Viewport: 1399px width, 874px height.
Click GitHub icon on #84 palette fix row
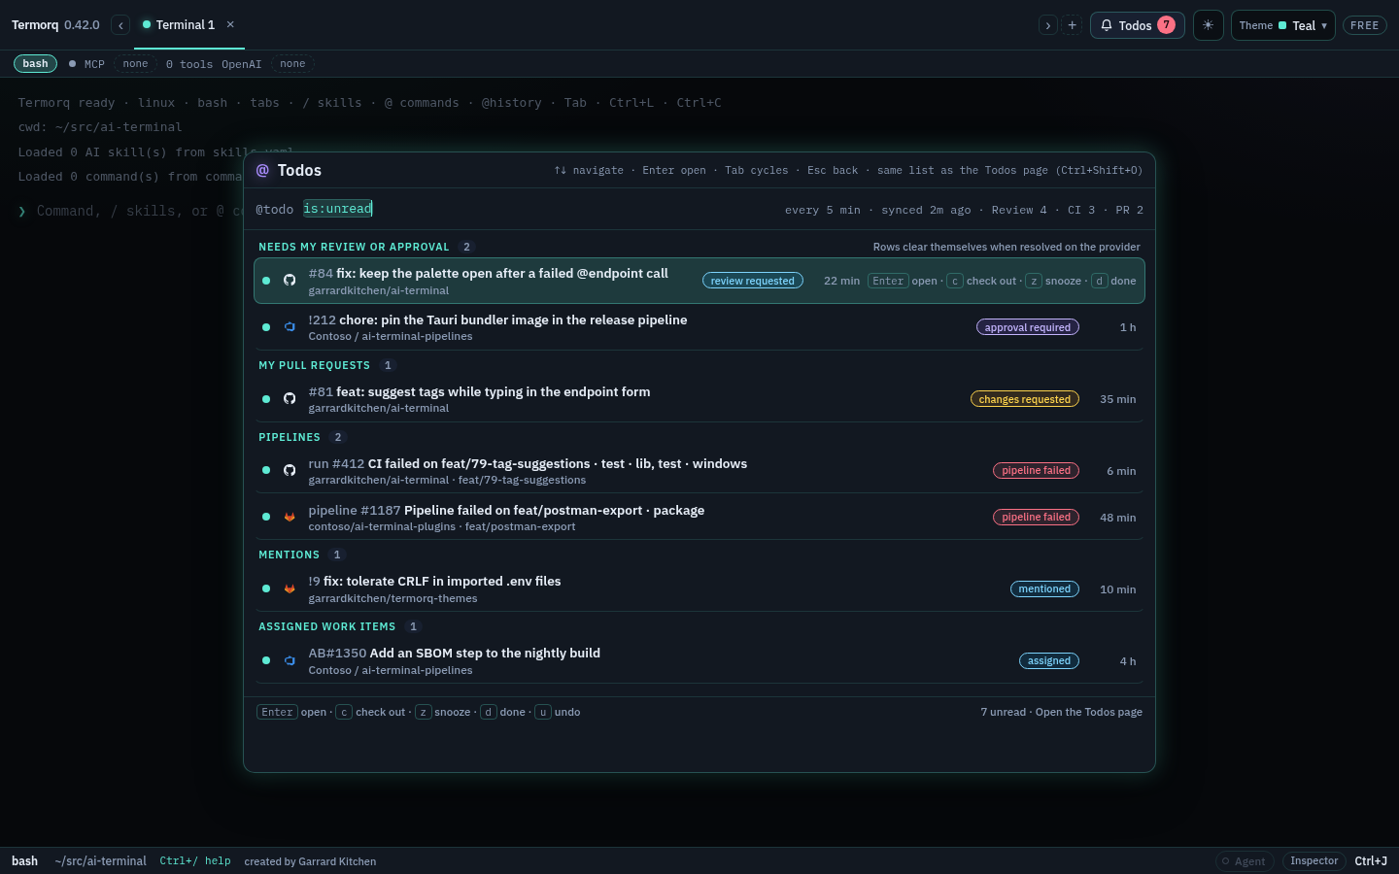pyautogui.click(x=290, y=281)
